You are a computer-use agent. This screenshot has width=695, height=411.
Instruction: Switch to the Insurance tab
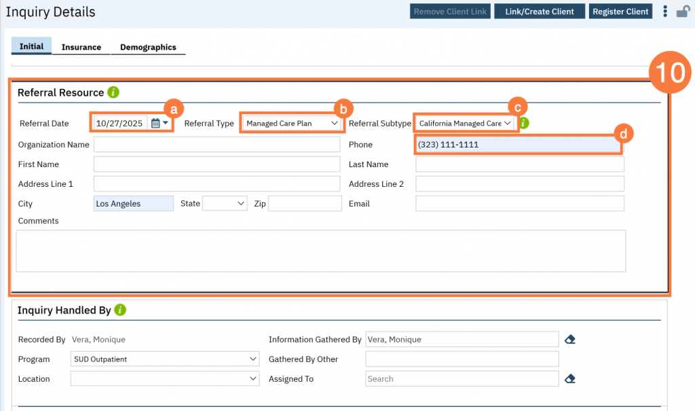click(x=81, y=48)
